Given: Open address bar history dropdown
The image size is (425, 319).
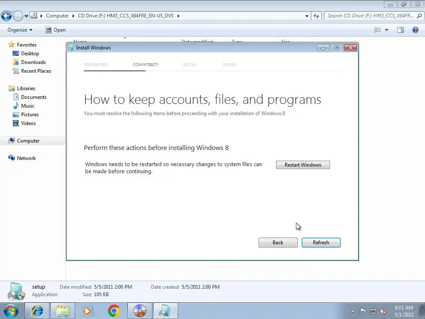Looking at the screenshot, I should (307, 16).
